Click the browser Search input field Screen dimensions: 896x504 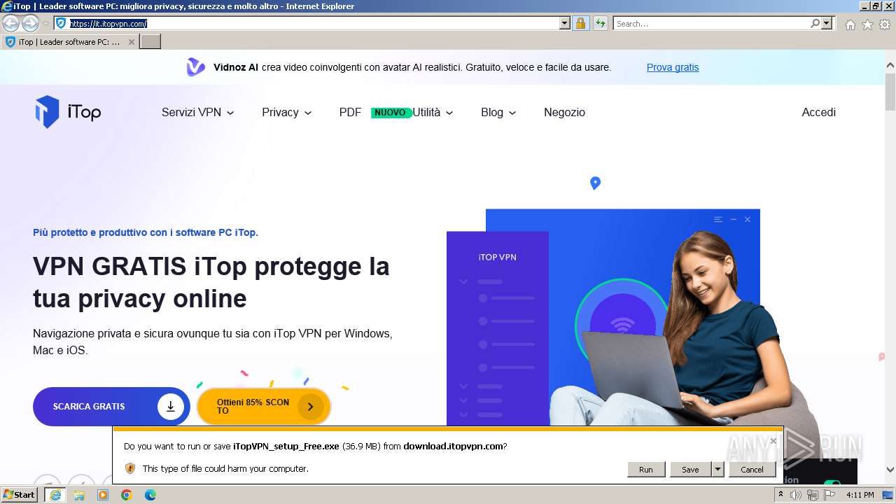tap(710, 23)
